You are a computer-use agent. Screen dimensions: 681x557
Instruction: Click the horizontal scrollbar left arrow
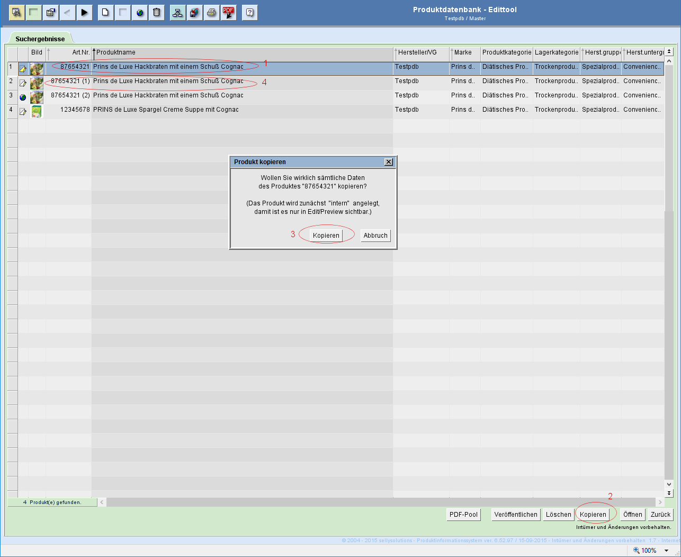(x=102, y=502)
